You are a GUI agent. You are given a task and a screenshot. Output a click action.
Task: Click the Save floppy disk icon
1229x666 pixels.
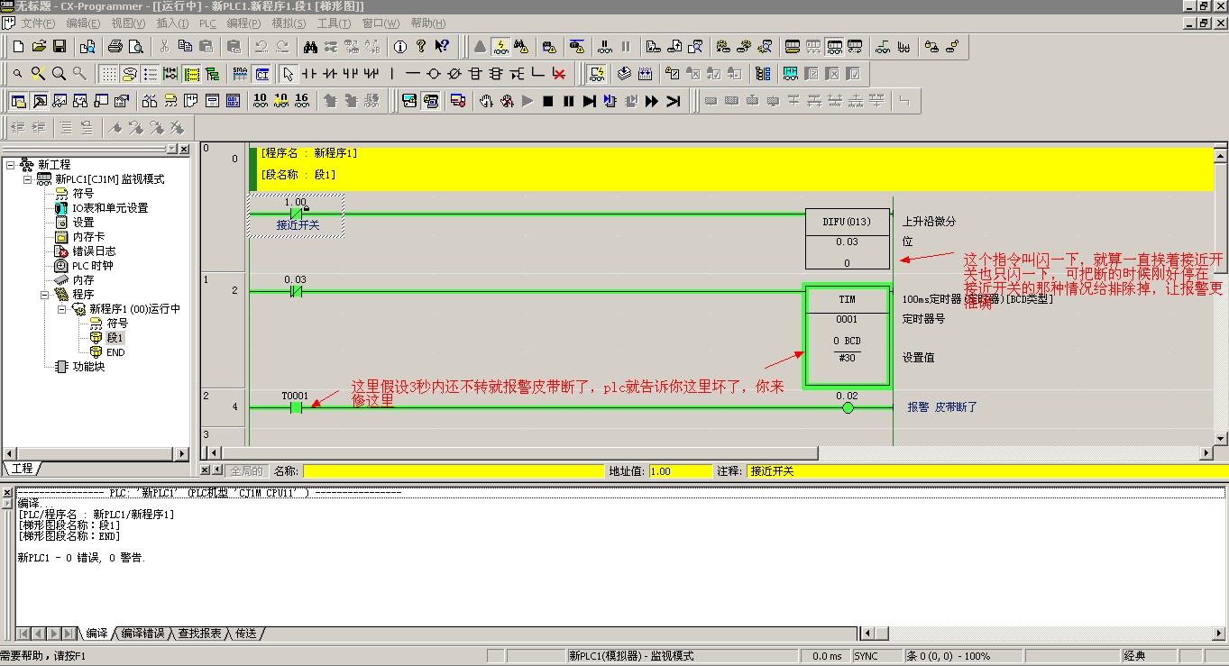tap(60, 47)
